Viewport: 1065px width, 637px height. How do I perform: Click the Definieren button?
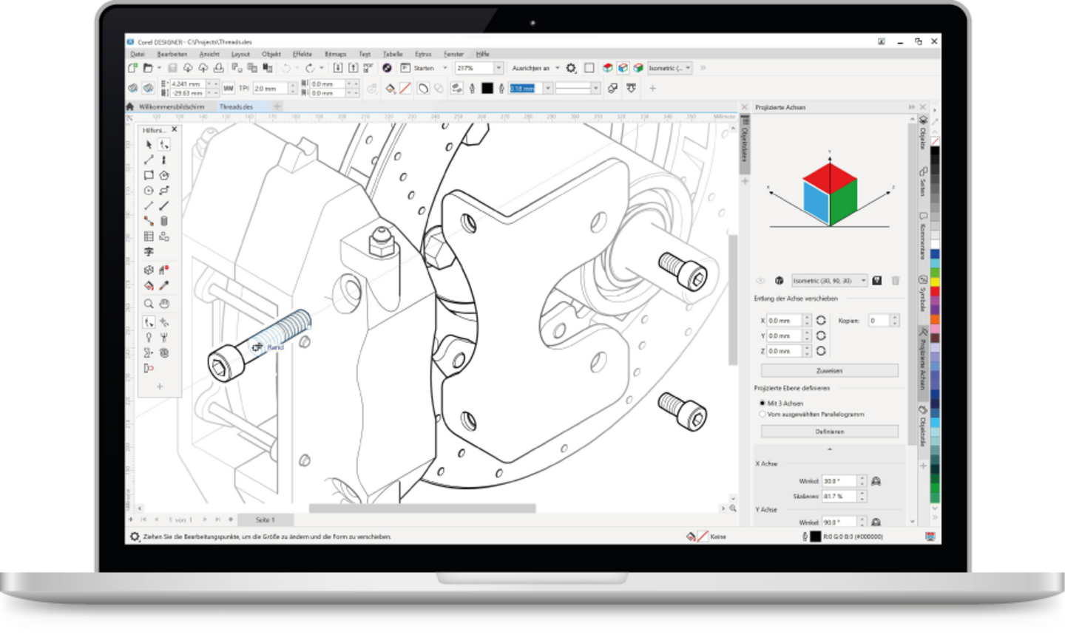(x=829, y=432)
